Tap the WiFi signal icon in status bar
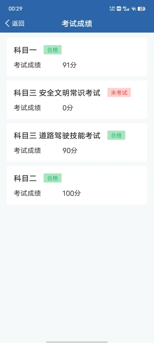The image size is (154, 343). tap(133, 9)
